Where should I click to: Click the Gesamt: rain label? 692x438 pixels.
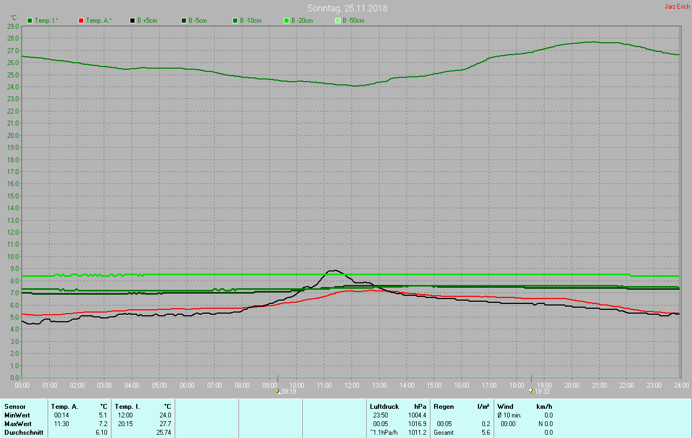[x=444, y=433]
